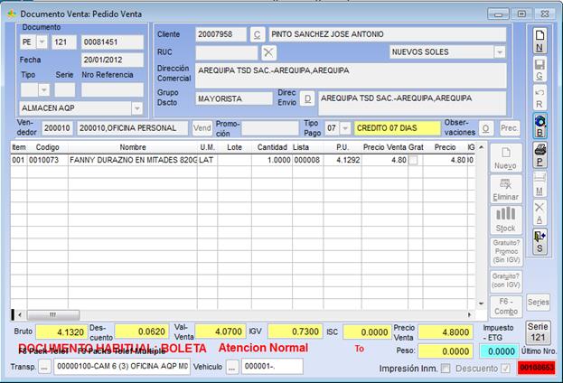Select the FANNY DURAZNO EN MITADES cell
Image resolution: width=563 pixels, height=383 pixels.
coord(133,160)
